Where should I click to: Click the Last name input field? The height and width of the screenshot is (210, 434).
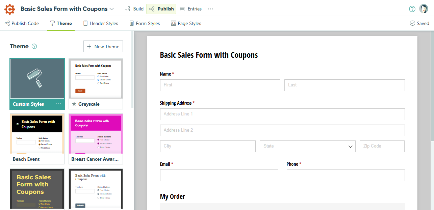coord(344,85)
